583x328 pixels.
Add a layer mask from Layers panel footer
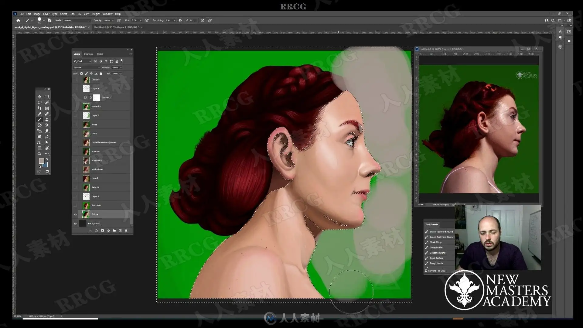tap(102, 231)
